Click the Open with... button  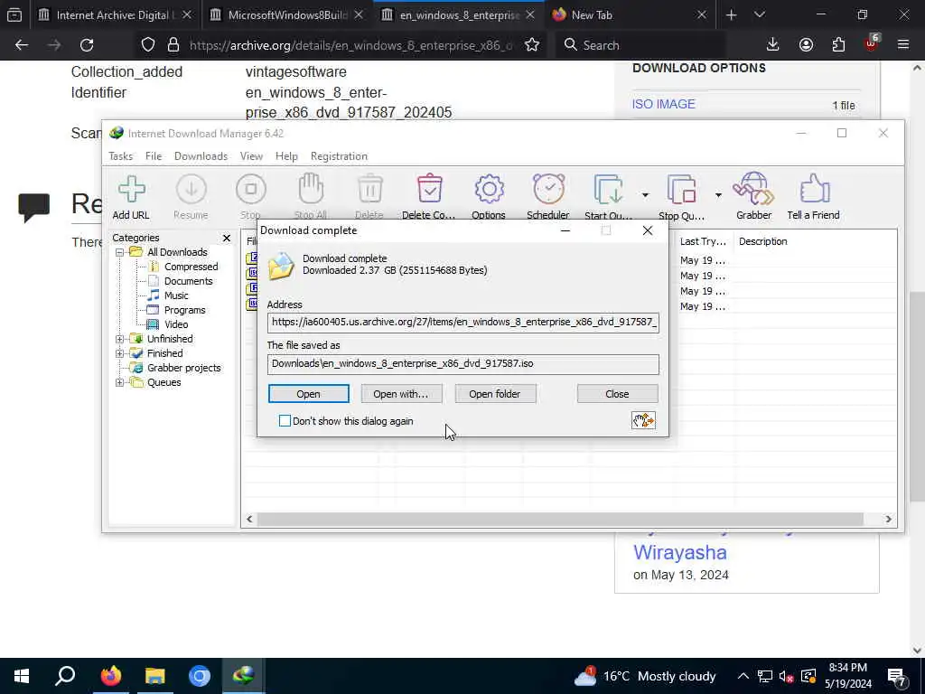pos(401,394)
